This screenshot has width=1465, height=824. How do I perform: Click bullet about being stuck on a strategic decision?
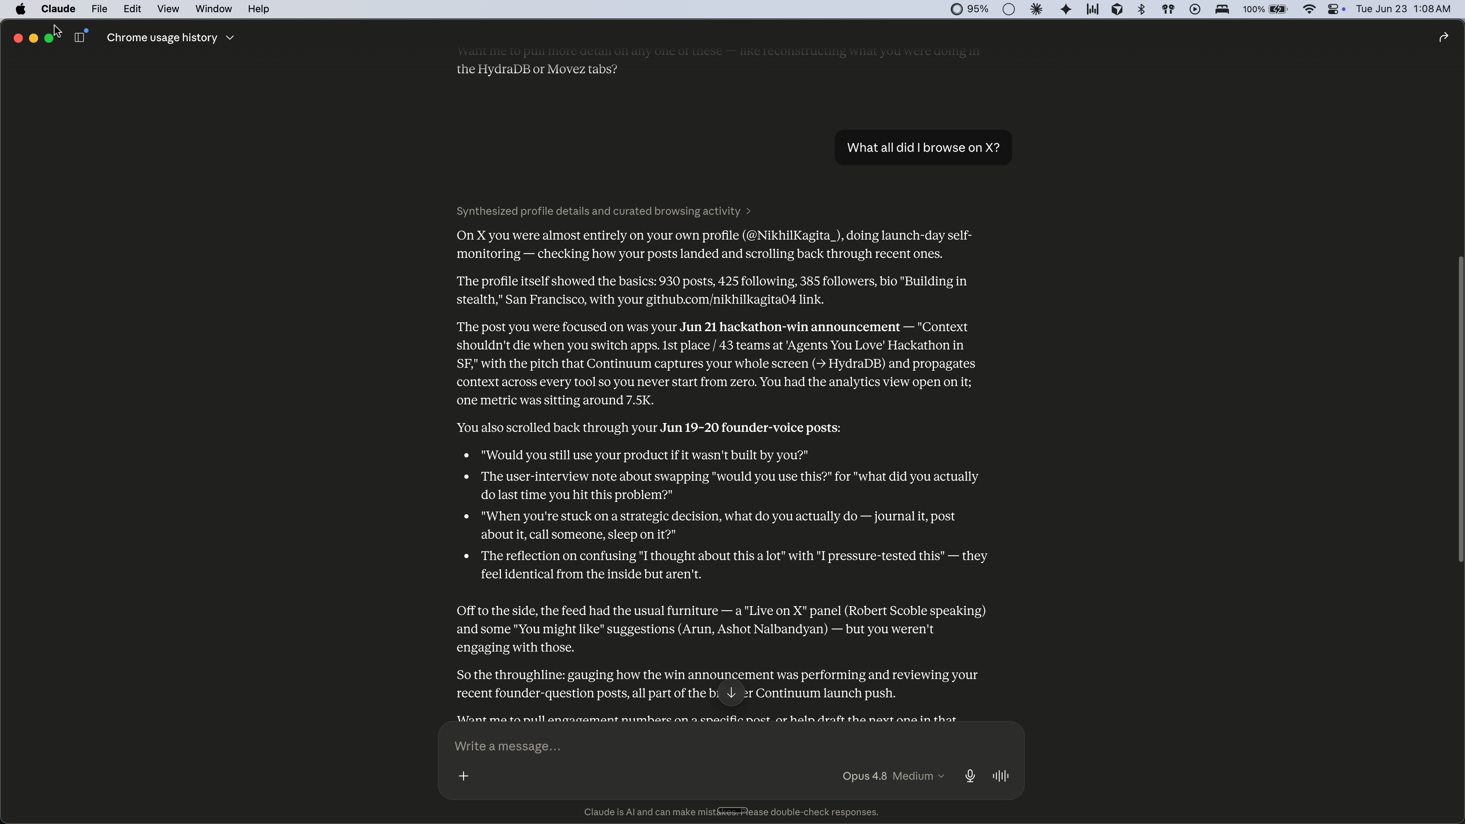click(x=718, y=525)
